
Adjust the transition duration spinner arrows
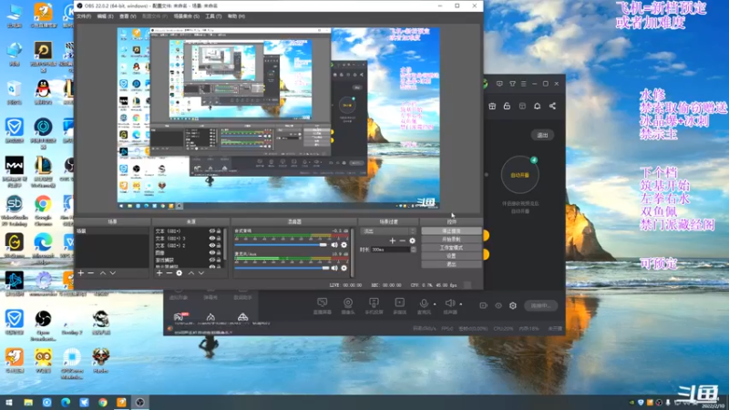tap(414, 250)
